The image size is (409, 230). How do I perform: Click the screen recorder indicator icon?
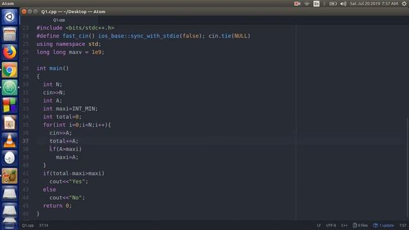[297, 4]
